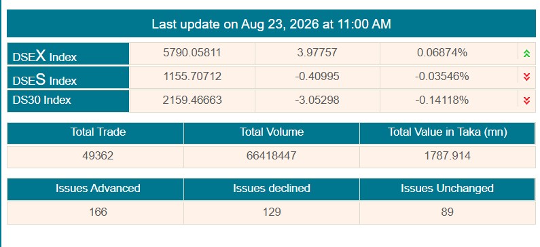This screenshot has height=247, width=540.
Task: Click the Issues declined count 129
Action: 272,212
